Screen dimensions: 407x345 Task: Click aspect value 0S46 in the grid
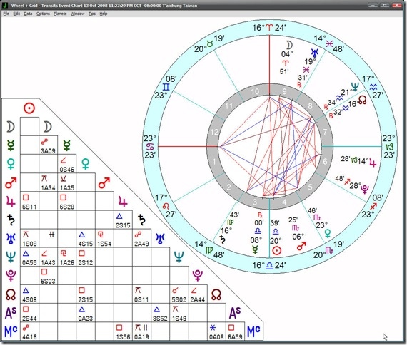coord(66,170)
